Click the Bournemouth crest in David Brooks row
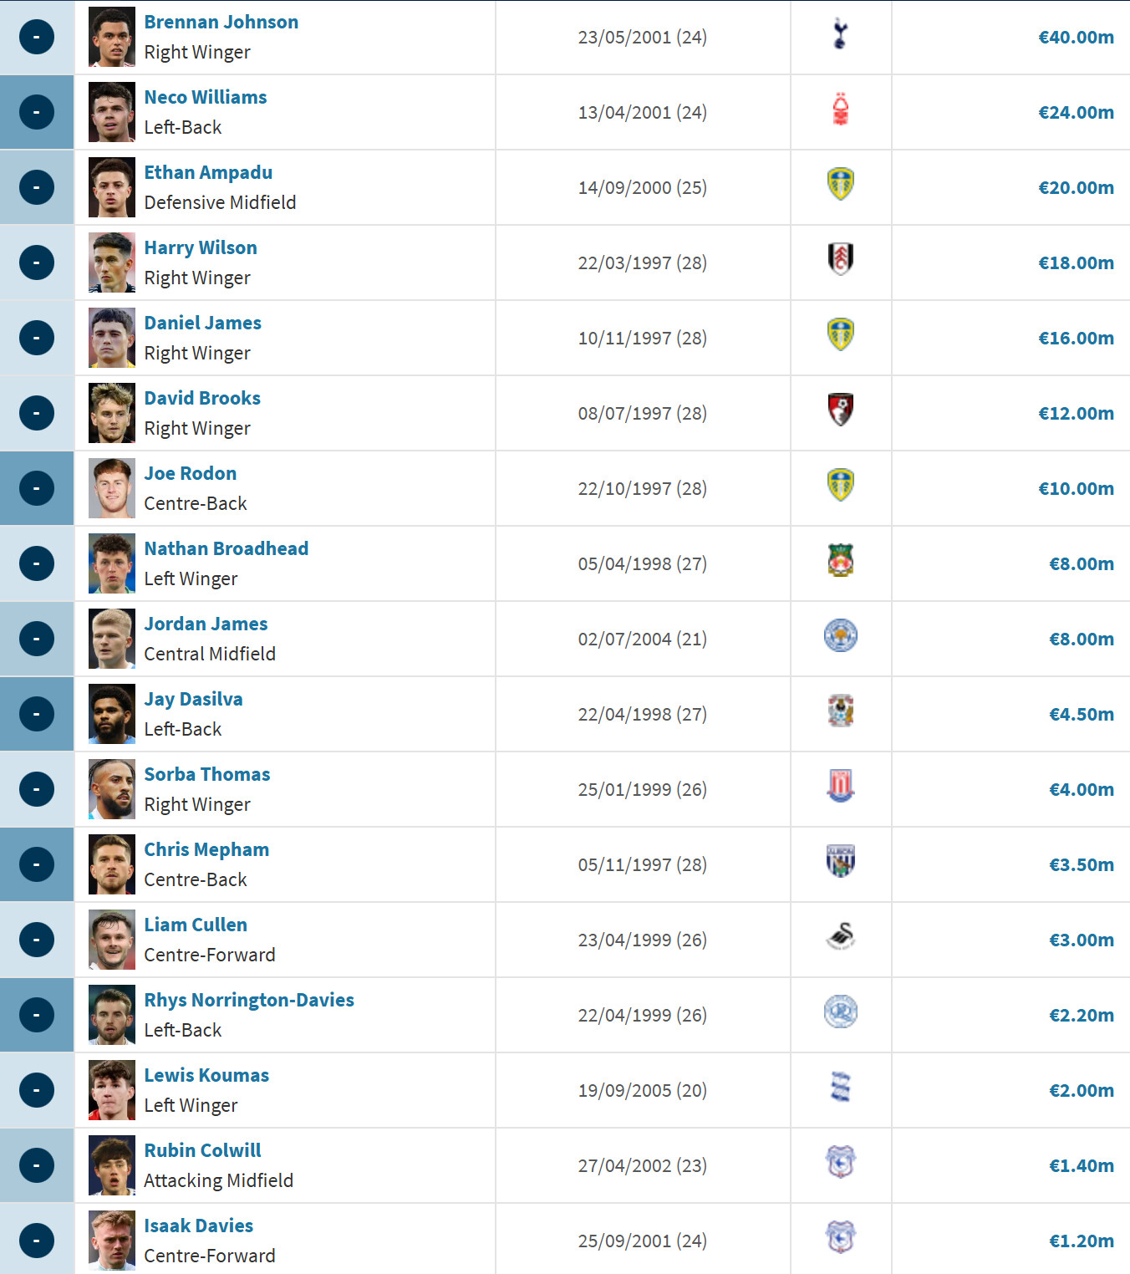The height and width of the screenshot is (1274, 1130). pyautogui.click(x=840, y=410)
